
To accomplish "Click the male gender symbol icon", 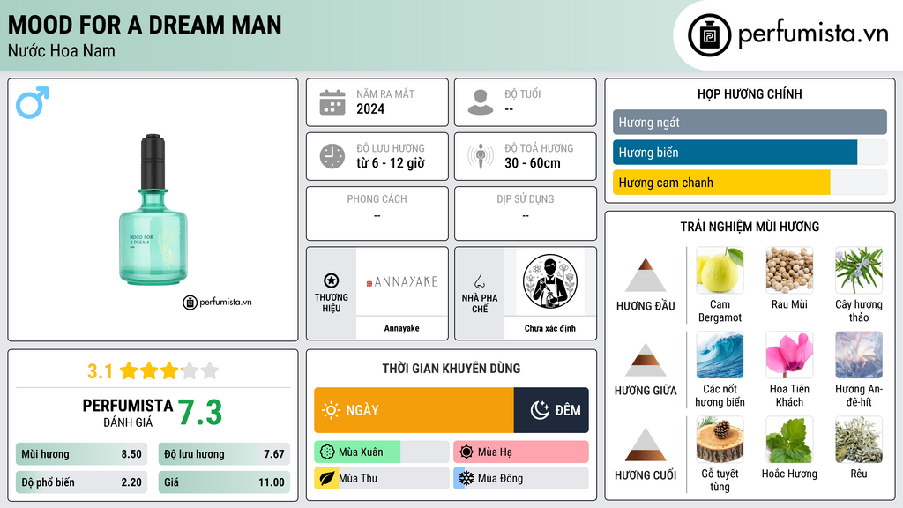I will click(33, 102).
